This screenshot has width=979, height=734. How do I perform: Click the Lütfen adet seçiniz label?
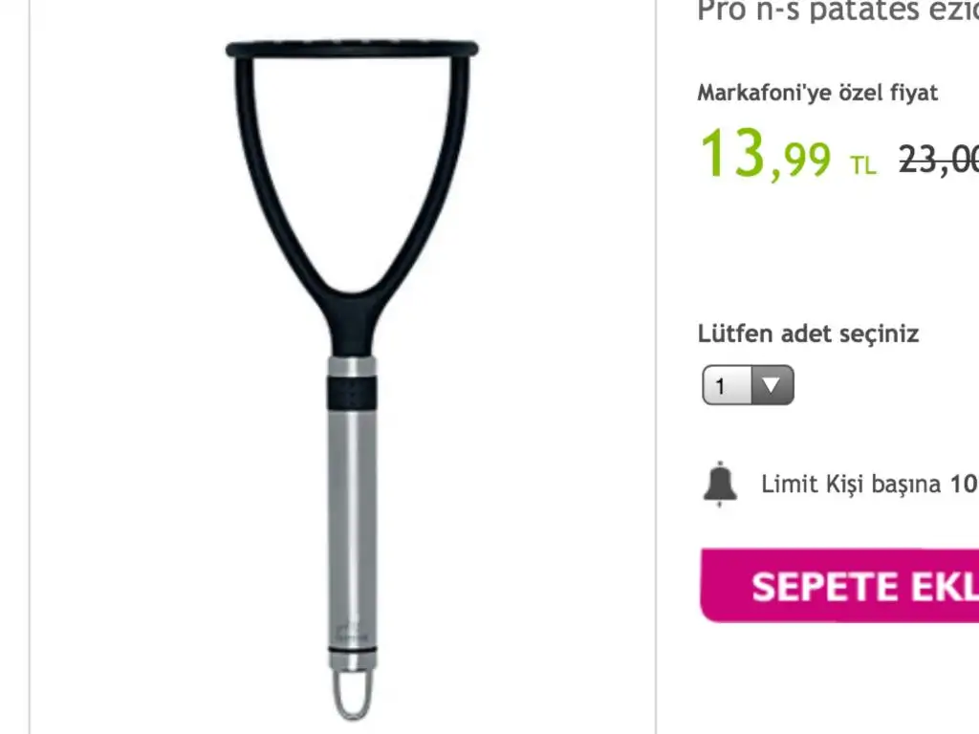pos(808,334)
